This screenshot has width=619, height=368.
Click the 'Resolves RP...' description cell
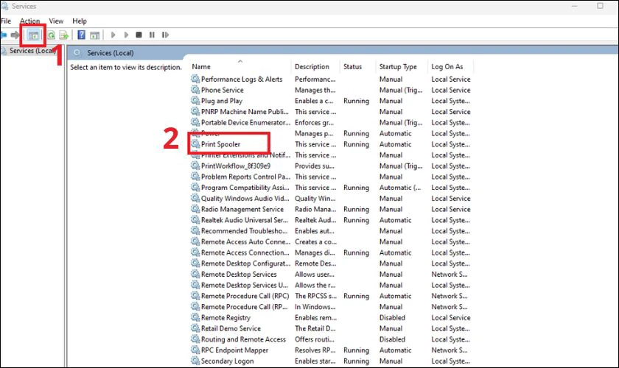click(x=315, y=350)
